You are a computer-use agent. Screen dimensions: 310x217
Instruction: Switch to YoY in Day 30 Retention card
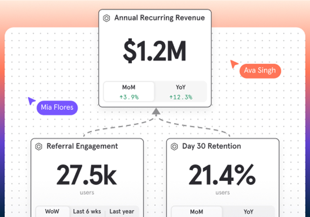point(248,212)
